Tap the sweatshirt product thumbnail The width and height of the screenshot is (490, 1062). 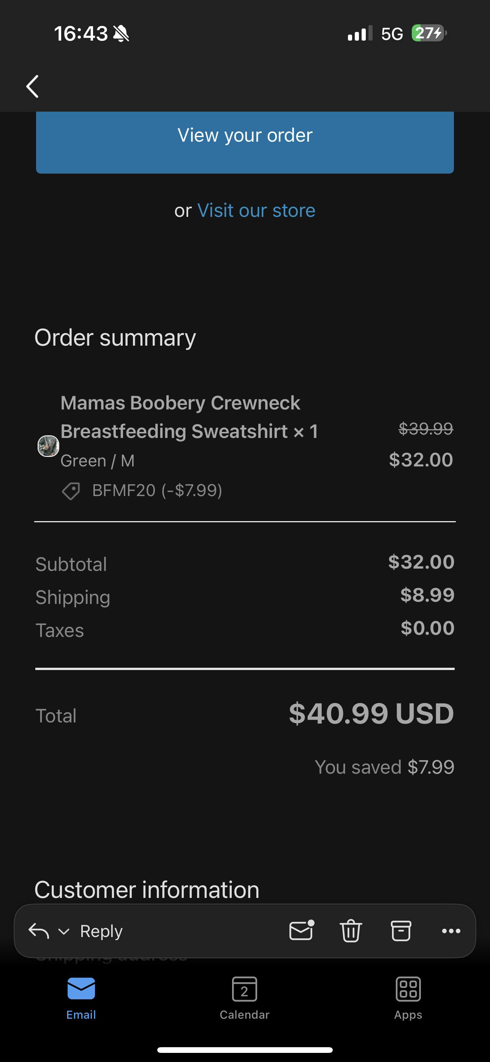(48, 446)
